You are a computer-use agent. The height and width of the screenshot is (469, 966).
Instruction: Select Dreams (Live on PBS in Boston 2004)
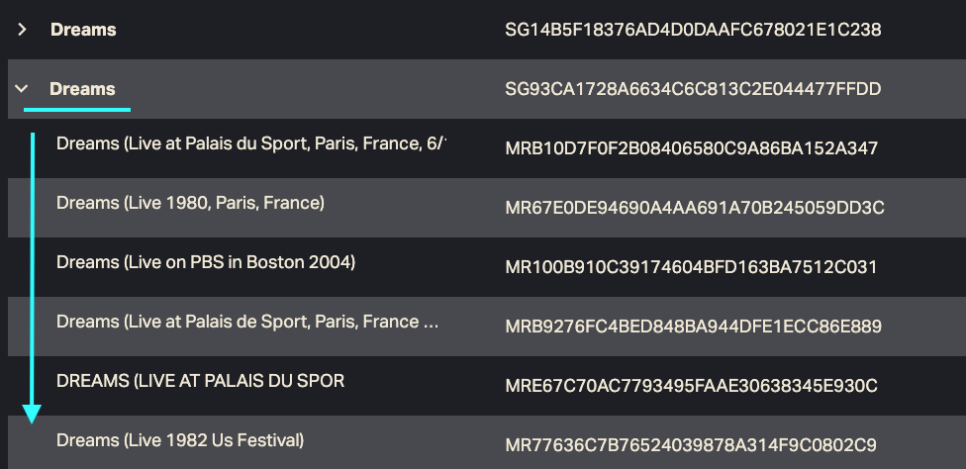pyautogui.click(x=205, y=262)
